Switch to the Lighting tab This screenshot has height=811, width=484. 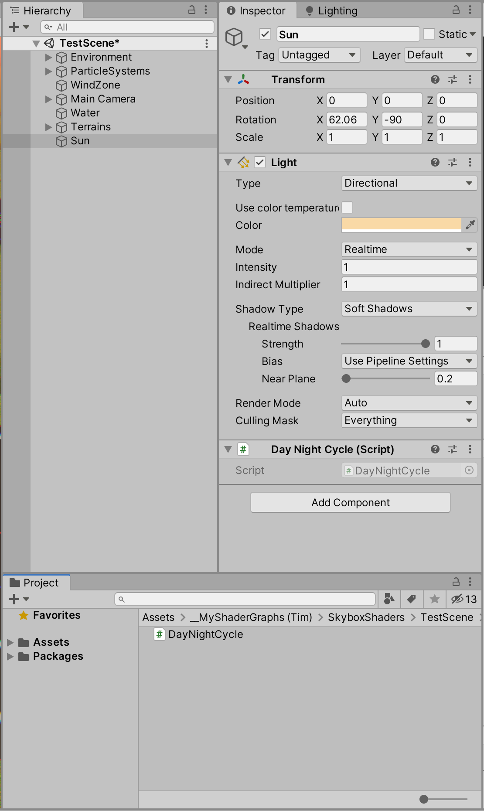pyautogui.click(x=332, y=10)
